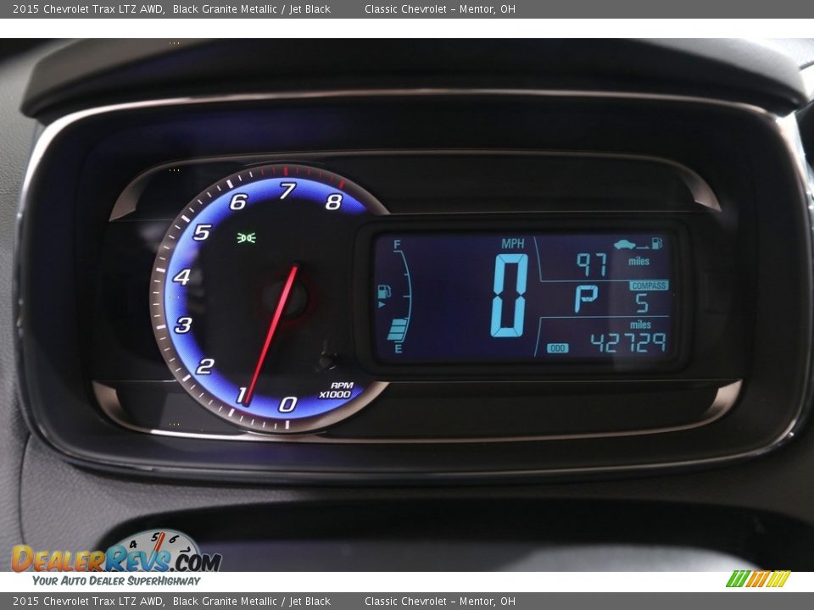Click the tachometer number 6

(238, 202)
